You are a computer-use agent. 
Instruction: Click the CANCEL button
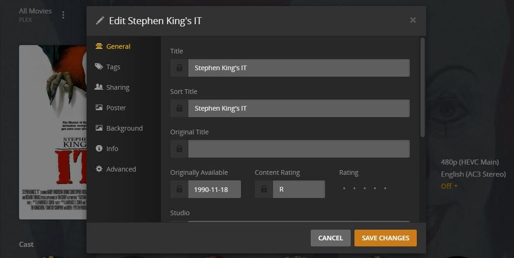[331, 238]
